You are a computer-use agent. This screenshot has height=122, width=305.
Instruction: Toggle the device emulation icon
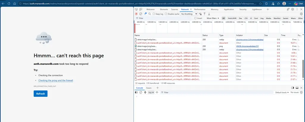coord(141,9)
